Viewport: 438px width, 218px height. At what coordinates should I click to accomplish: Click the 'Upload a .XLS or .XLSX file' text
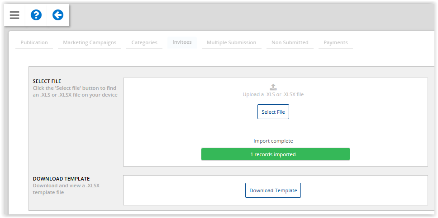[273, 94]
